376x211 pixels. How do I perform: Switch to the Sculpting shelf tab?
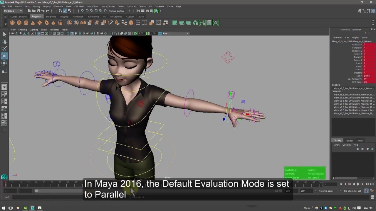click(51, 17)
